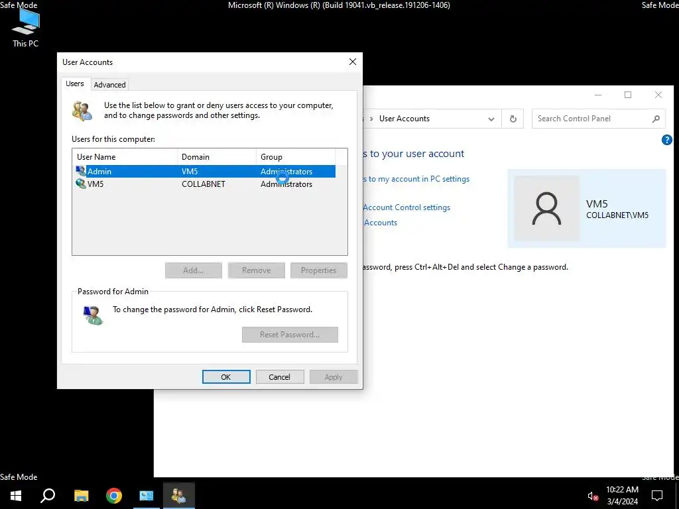Confirm dialog with OK
The image size is (679, 509).
[226, 377]
